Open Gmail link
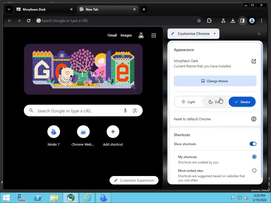 tap(112, 35)
